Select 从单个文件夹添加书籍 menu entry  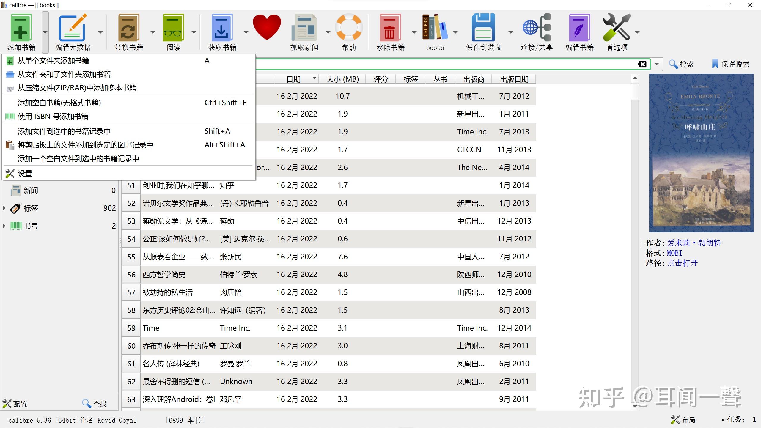click(52, 61)
